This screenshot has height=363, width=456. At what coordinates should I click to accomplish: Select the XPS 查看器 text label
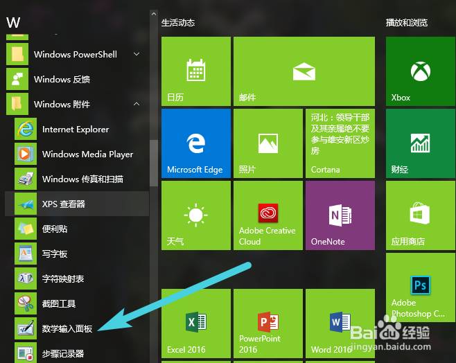point(64,204)
